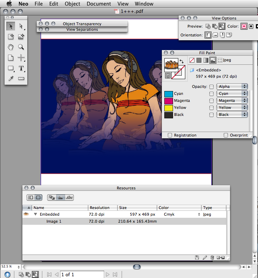This screenshot has height=278, width=258.
Task: Select black dot color mode in View Options
Action: pos(251,26)
